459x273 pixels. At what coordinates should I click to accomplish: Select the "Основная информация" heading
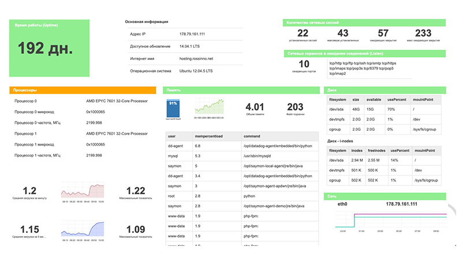point(147,22)
